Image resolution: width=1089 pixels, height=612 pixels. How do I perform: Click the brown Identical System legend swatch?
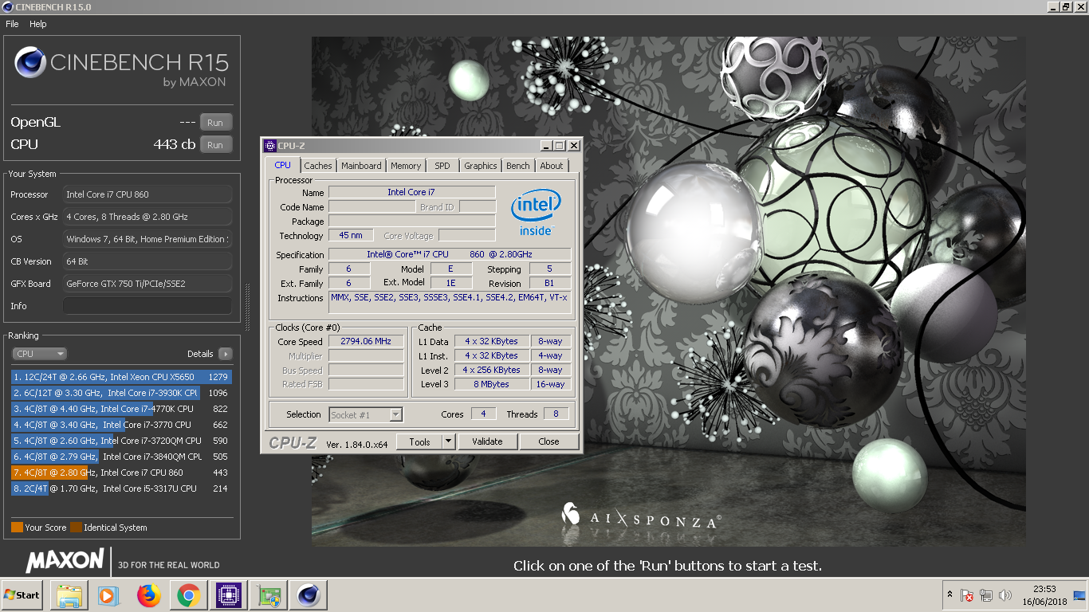(76, 528)
